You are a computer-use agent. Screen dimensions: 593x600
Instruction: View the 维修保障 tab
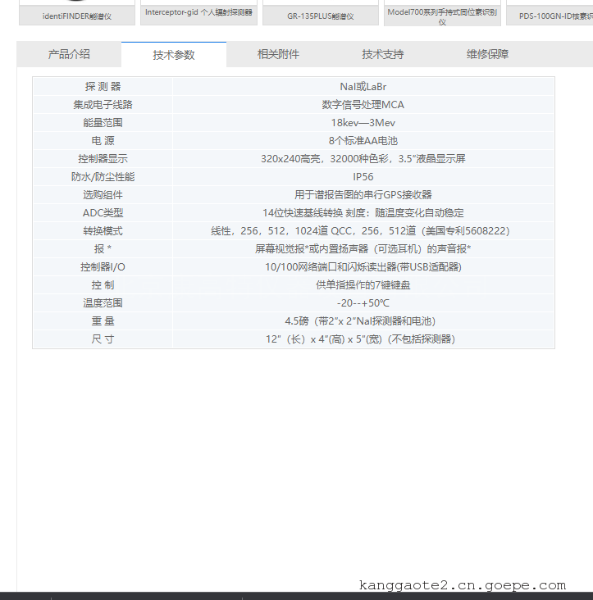click(488, 55)
